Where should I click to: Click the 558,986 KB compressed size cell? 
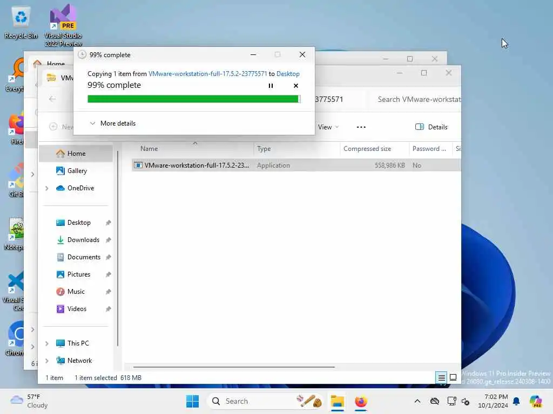[389, 165]
